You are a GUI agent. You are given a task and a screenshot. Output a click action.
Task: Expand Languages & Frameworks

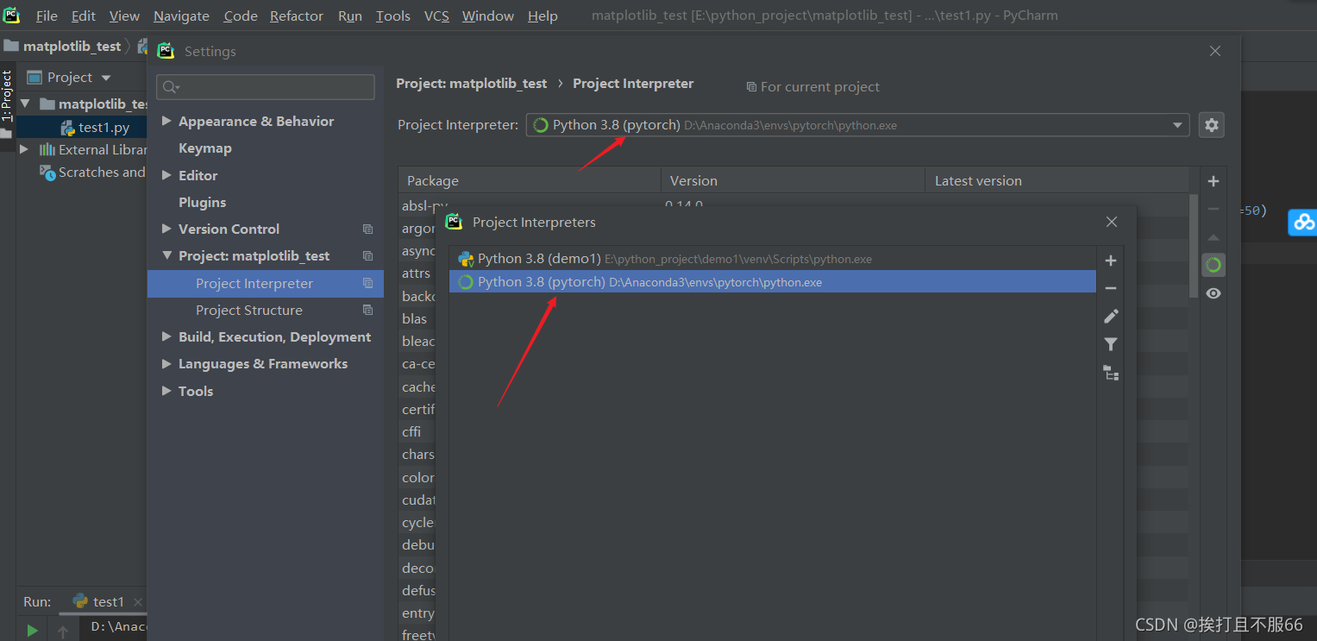[166, 364]
